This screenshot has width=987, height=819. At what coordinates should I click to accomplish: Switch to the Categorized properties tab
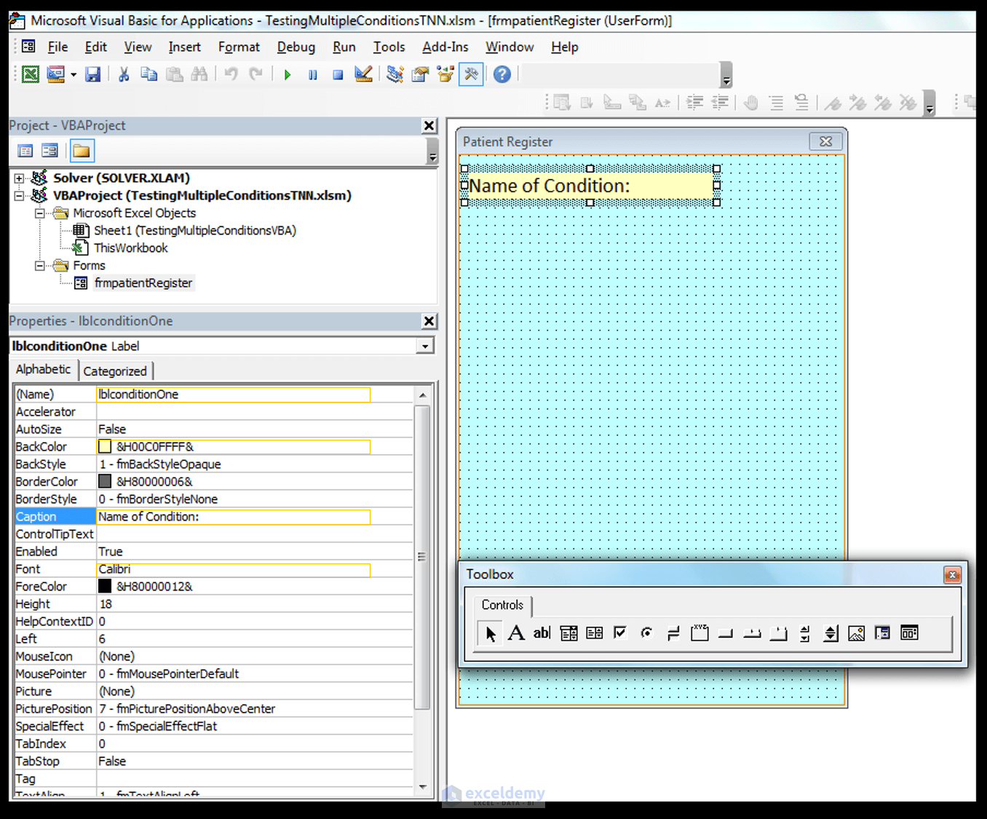point(114,371)
